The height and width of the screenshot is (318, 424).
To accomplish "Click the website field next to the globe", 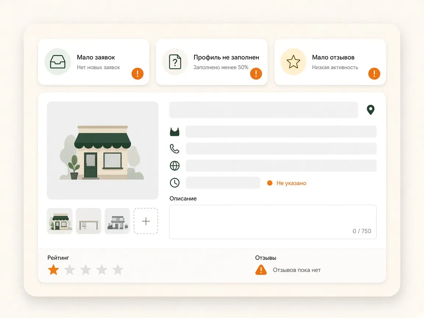I will [281, 166].
